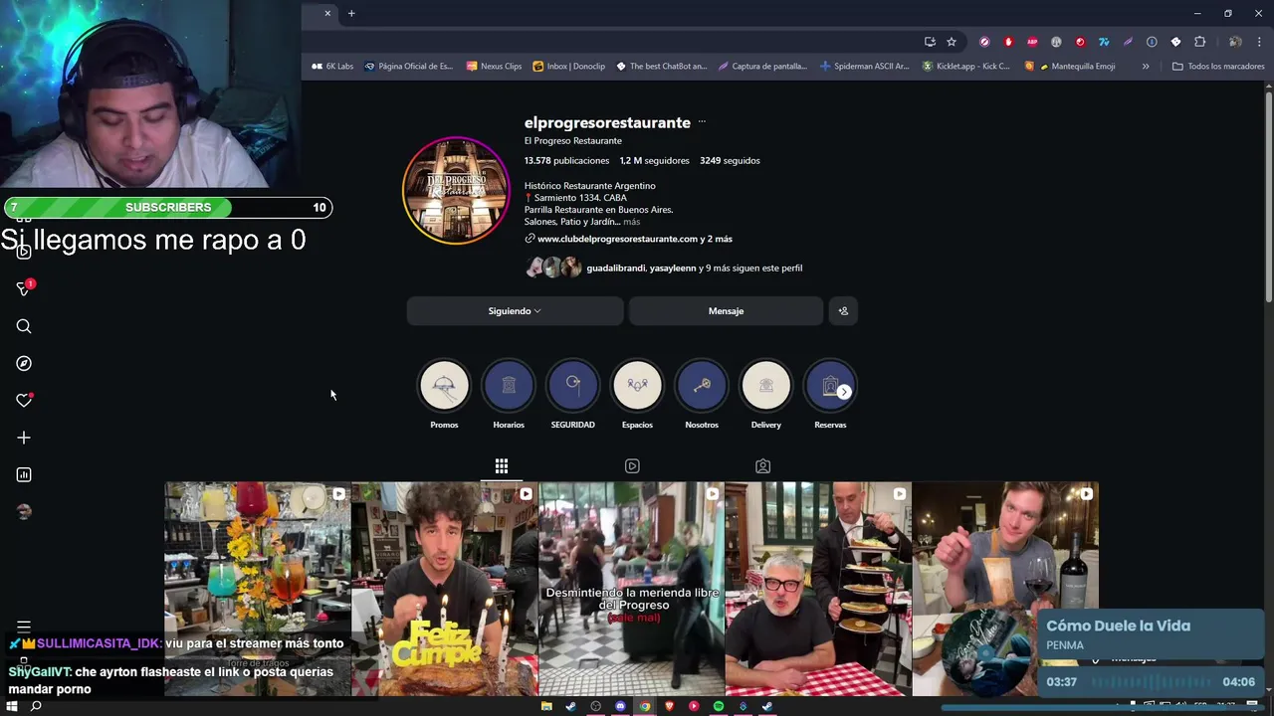Close the current browser tab
Image resolution: width=1274 pixels, height=716 pixels.
point(327,13)
